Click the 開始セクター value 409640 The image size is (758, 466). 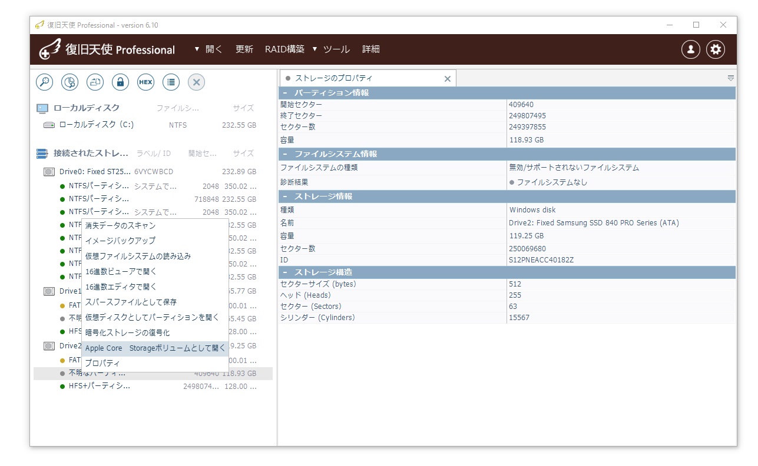(521, 105)
